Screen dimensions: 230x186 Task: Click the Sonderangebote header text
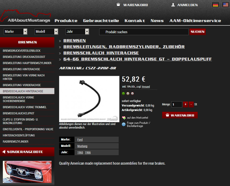click(25, 152)
